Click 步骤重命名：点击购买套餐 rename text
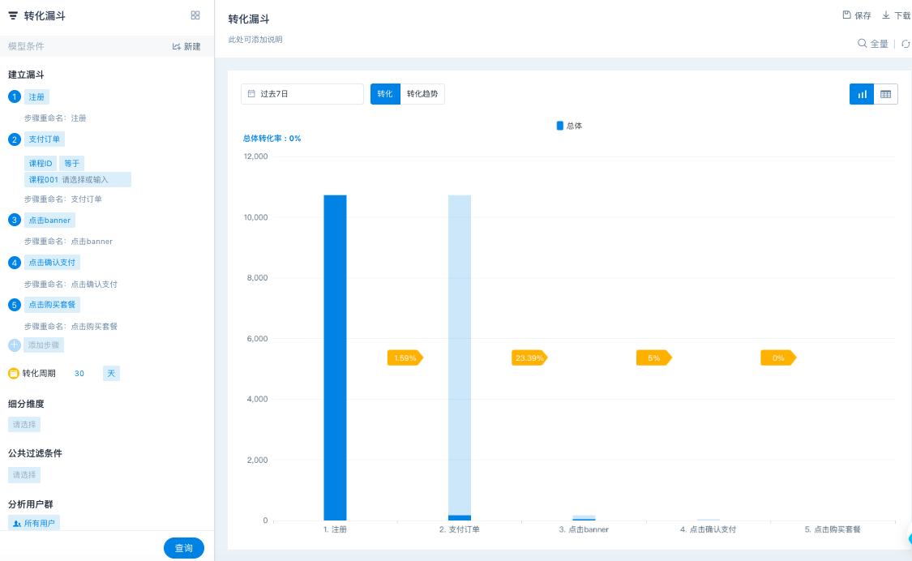This screenshot has height=561, width=912. 71,327
